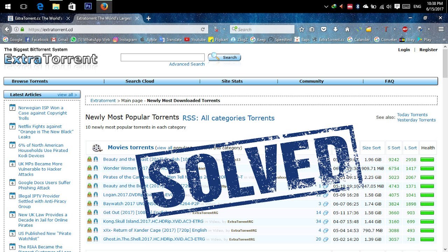Expand dropdown arrow beside the T extension
Screen dimensions: 448x252
pos(394,29)
